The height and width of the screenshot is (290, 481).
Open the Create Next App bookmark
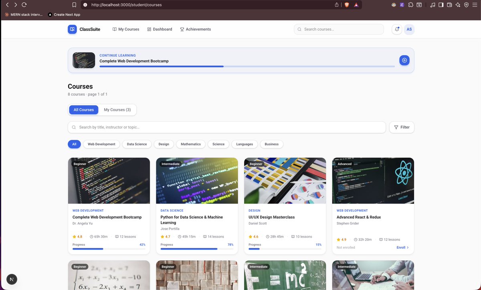point(64,14)
